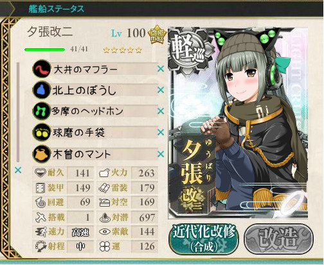Viewport: 324px width, 265px height.
Task: Remove 大井のマフラー with its X mark
Action: [x=161, y=69]
